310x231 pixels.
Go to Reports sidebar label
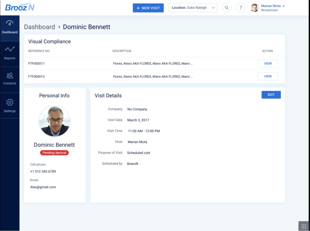[x=10, y=58]
